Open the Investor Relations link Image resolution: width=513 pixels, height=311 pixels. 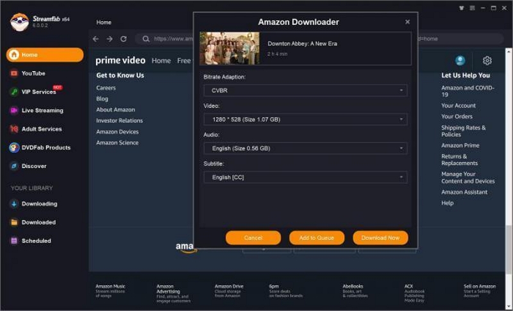(x=119, y=121)
